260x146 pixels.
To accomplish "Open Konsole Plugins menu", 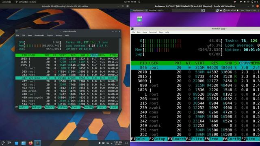I will pos(50,35).
